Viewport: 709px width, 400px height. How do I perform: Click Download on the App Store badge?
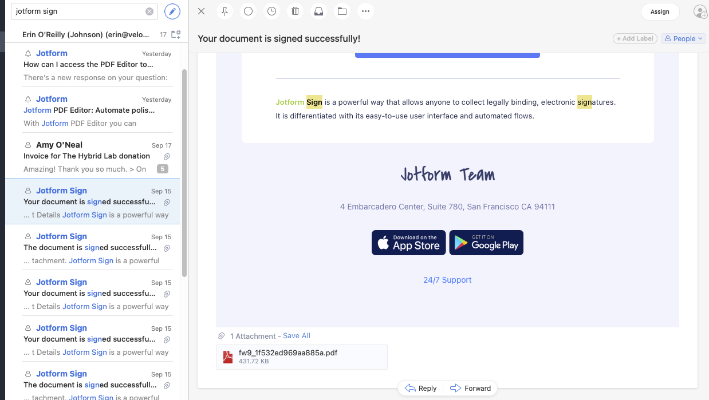coord(409,243)
